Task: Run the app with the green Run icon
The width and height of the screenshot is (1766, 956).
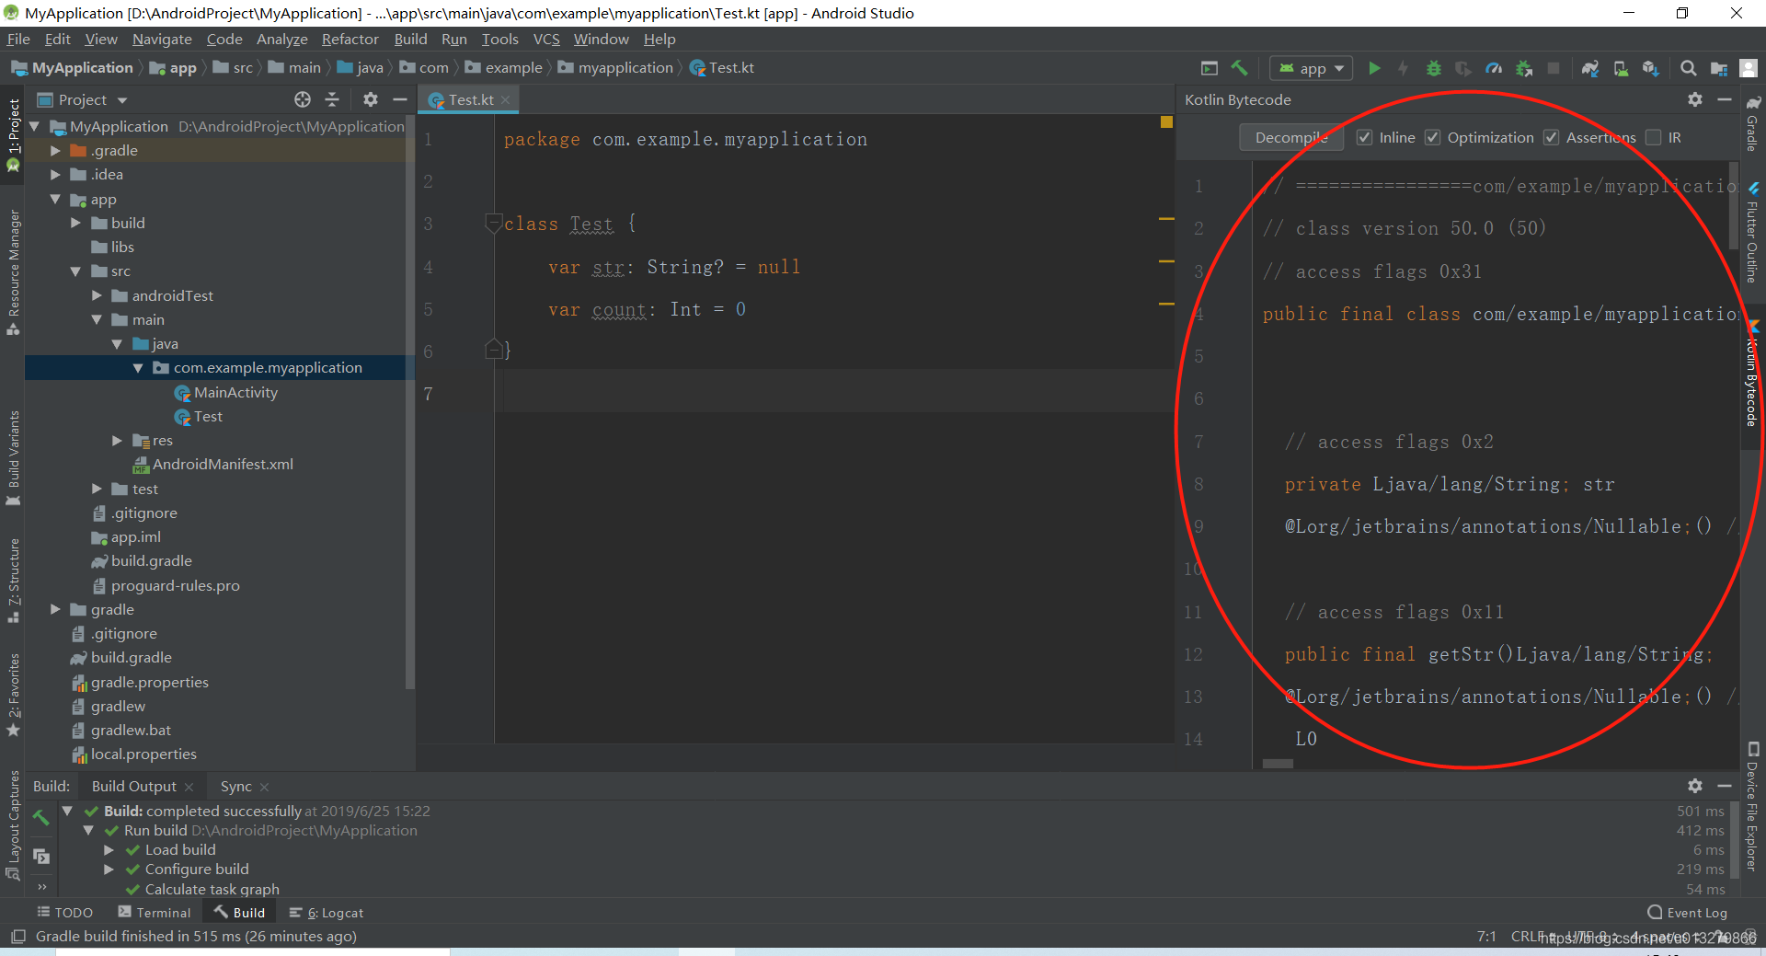Action: click(1374, 68)
